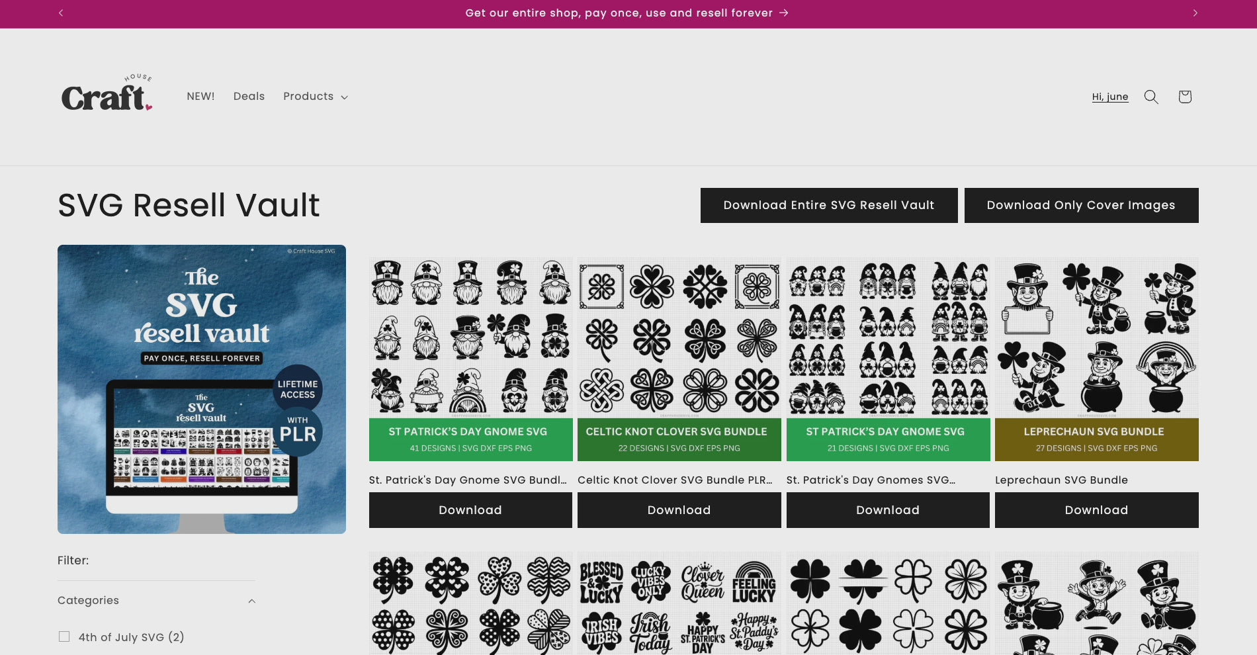Open solid four-leaf clover thumbnail
Viewport: 1257px width, 655px height.
coord(888,603)
